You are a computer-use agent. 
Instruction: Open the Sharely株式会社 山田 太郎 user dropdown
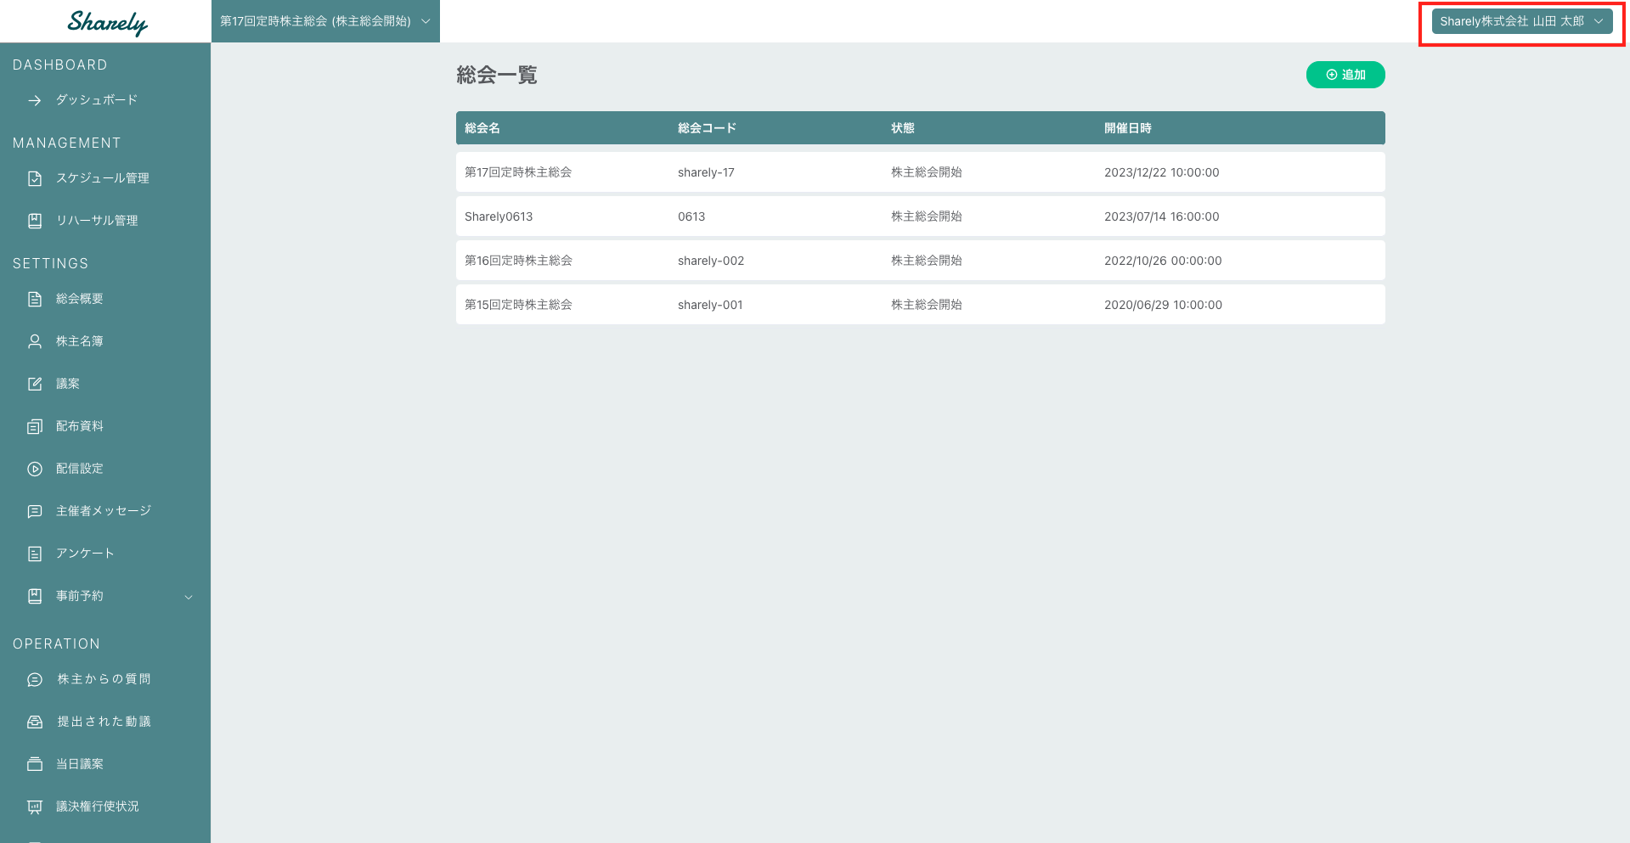click(1521, 21)
